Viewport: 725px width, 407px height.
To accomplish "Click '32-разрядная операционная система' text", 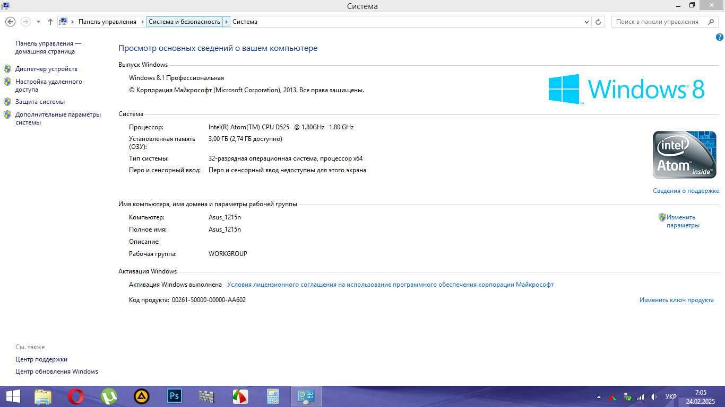I will [263, 158].
